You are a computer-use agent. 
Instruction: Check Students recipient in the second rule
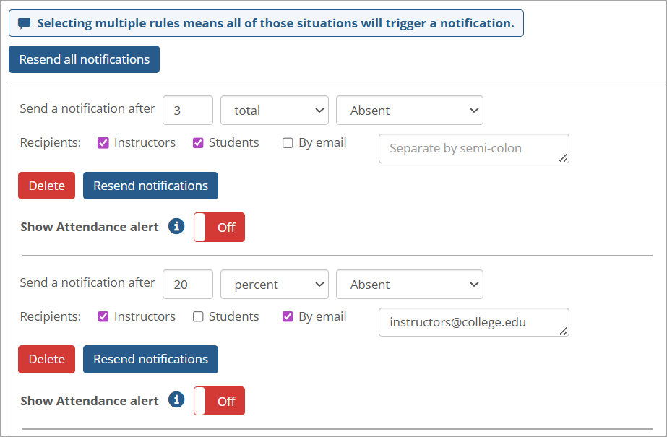(x=198, y=316)
